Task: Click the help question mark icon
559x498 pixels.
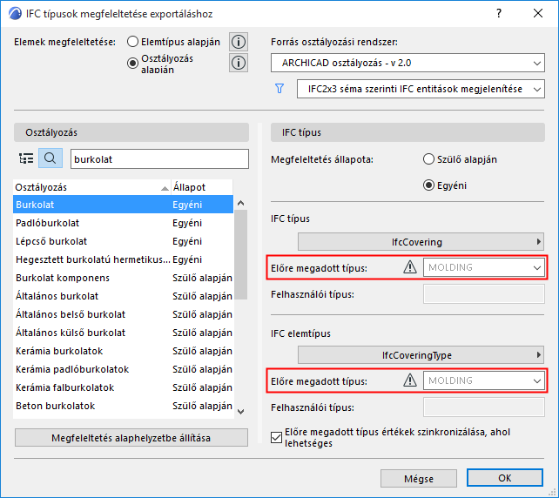Action: [498, 13]
